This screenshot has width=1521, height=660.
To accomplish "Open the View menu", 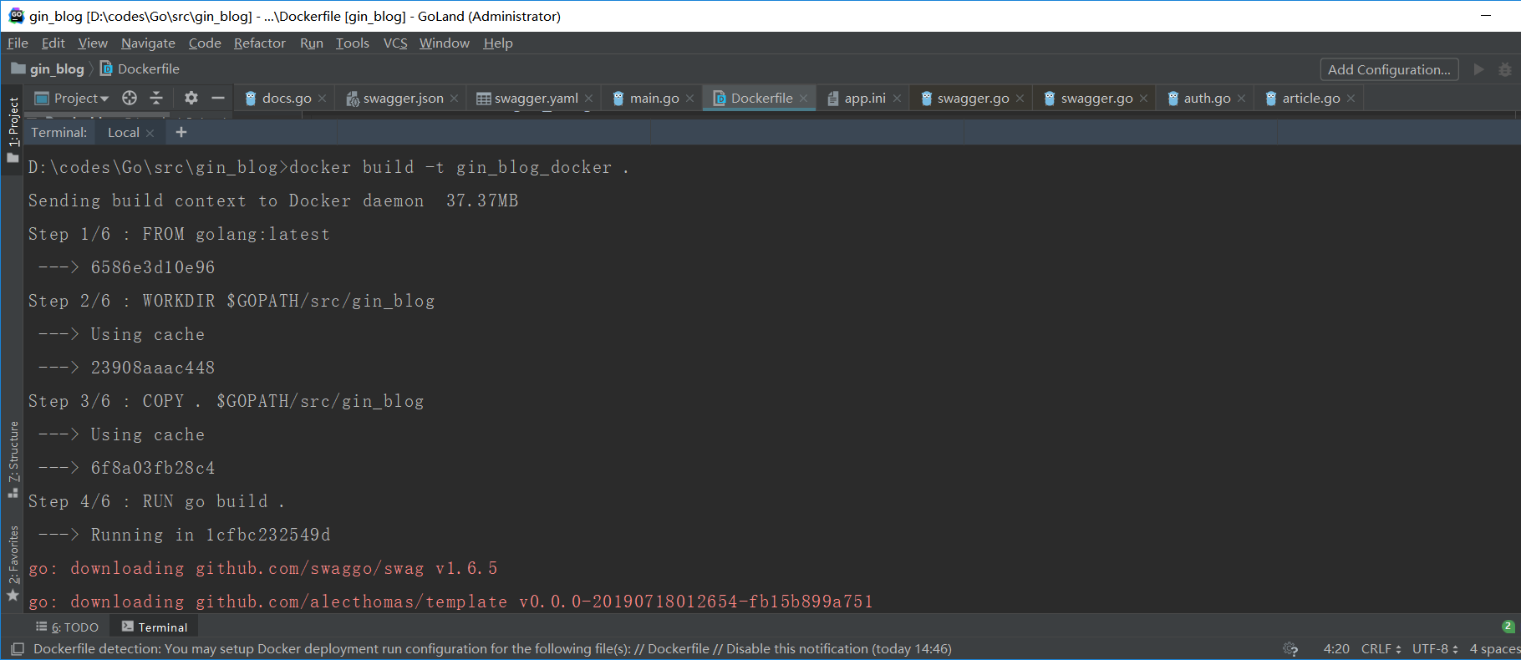I will pyautogui.click(x=93, y=43).
